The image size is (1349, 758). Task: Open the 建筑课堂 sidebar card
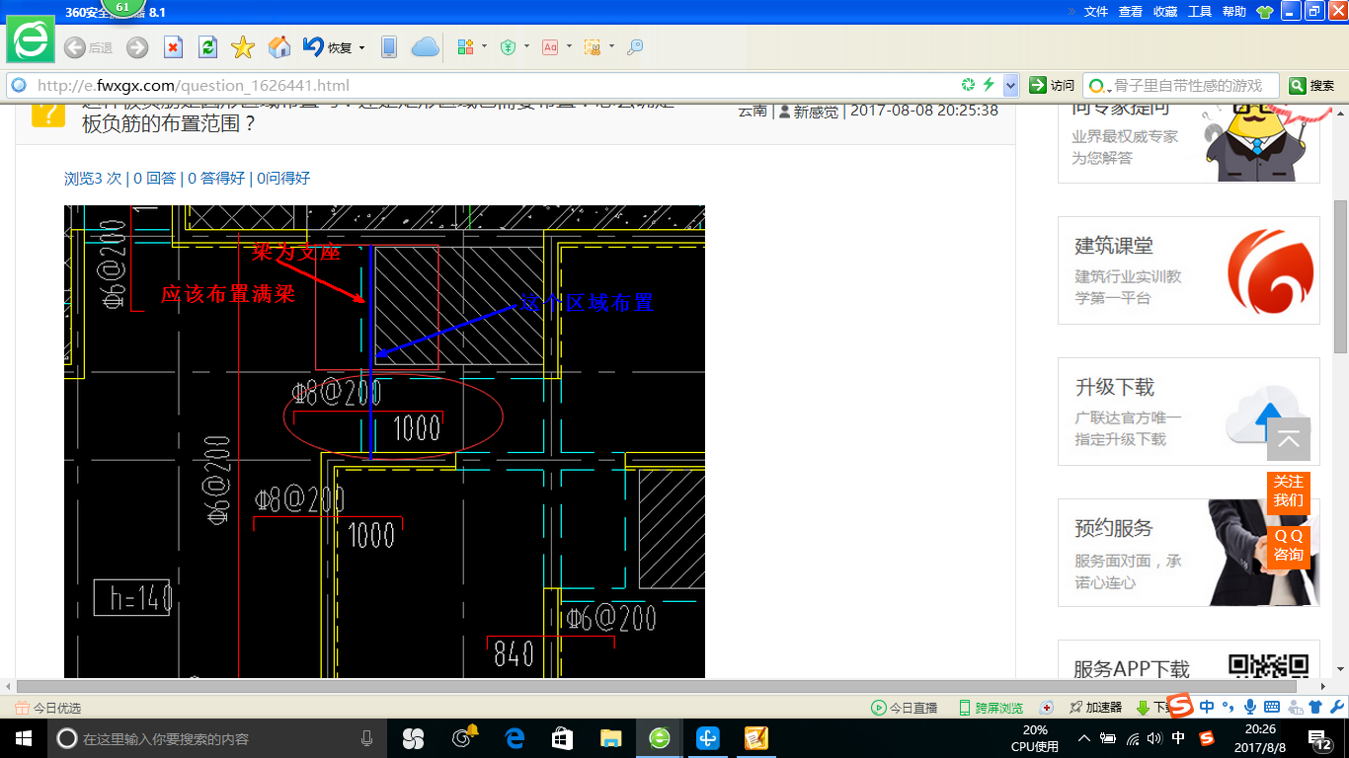click(1189, 270)
